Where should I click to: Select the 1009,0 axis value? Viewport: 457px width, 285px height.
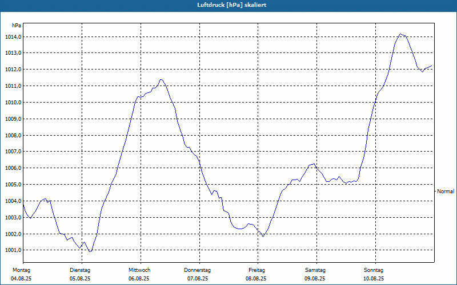[x=13, y=119]
